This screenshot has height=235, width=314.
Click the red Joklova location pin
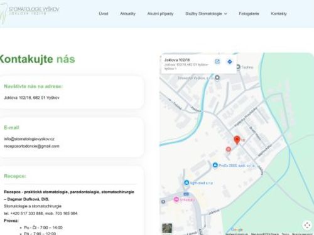(237, 140)
